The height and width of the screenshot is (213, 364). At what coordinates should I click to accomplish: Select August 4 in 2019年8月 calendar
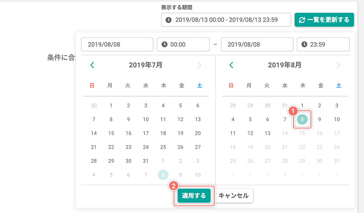pos(233,119)
